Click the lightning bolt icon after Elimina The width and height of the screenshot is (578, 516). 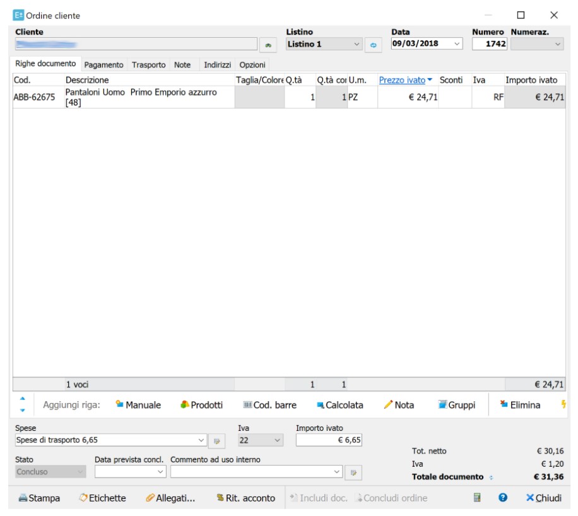coord(562,406)
